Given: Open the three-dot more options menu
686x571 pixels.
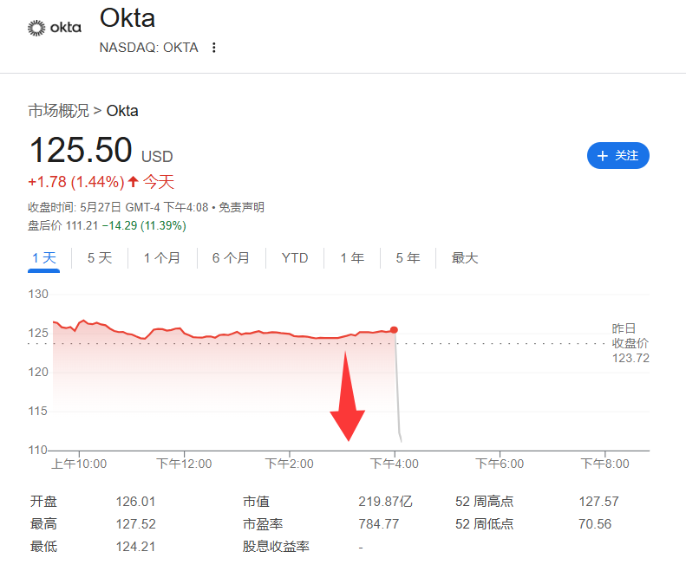Looking at the screenshot, I should [x=214, y=47].
